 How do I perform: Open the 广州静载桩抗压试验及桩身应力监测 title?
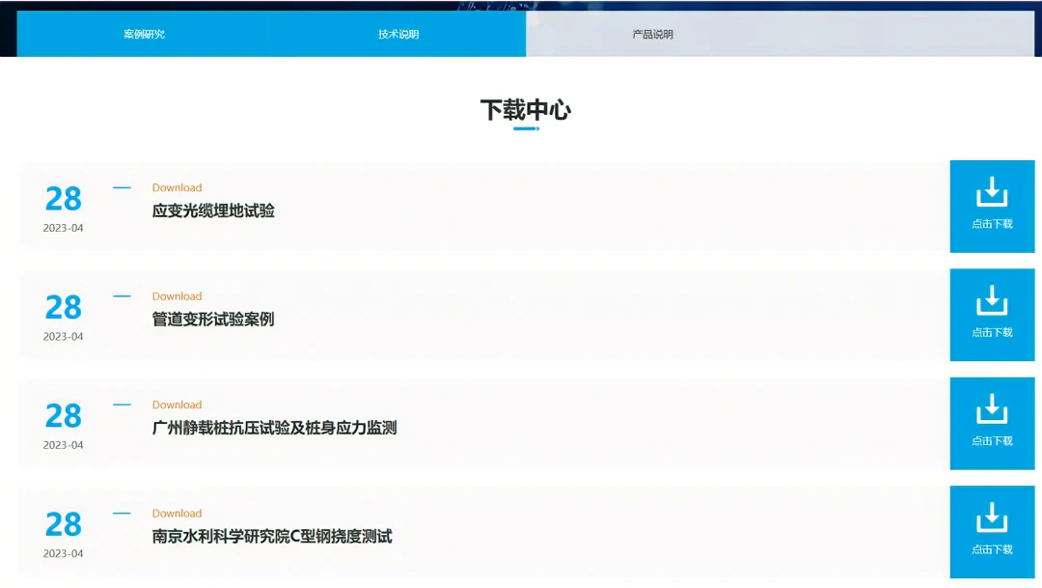click(x=274, y=428)
